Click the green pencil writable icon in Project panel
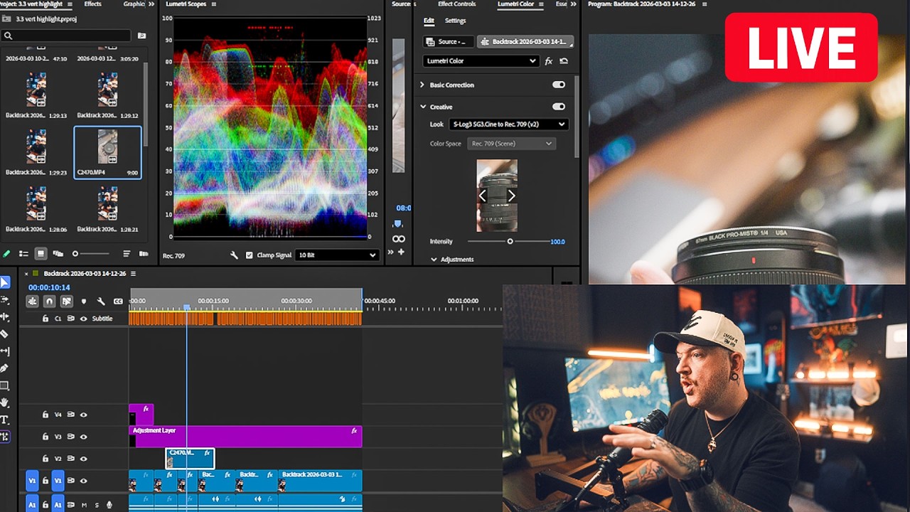This screenshot has height=512, width=910. (x=6, y=253)
